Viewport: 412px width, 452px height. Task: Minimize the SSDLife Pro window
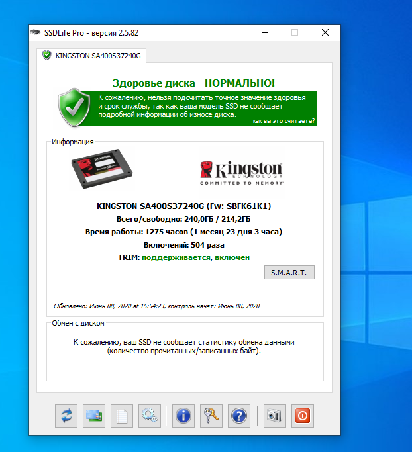click(265, 32)
